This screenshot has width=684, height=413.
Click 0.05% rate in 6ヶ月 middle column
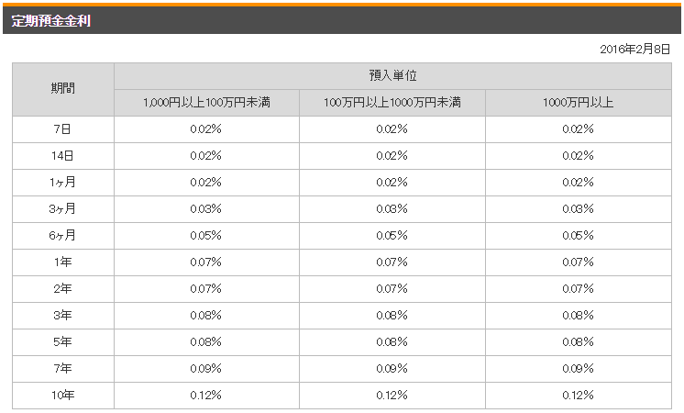[392, 236]
